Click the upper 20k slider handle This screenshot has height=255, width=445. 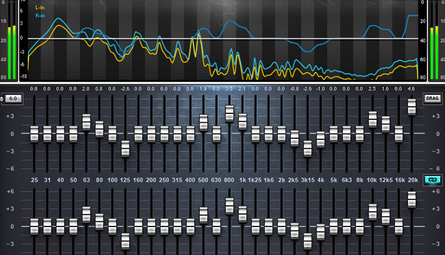(412, 106)
